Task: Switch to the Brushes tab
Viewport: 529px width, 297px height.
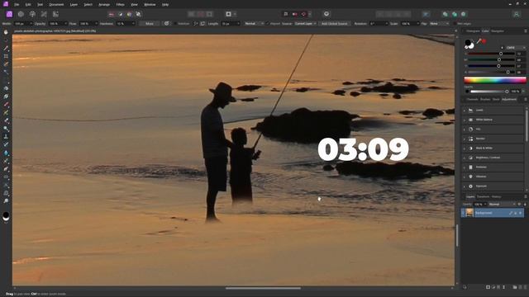Action: coord(485,99)
